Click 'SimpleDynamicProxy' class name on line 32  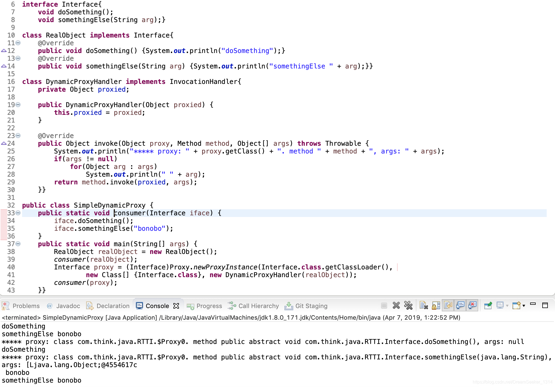point(110,205)
